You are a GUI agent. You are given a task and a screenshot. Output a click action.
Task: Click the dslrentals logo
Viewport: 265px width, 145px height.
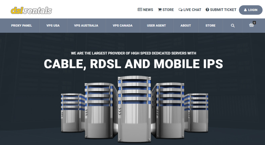tap(31, 10)
